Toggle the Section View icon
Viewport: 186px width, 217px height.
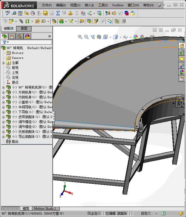99,37
